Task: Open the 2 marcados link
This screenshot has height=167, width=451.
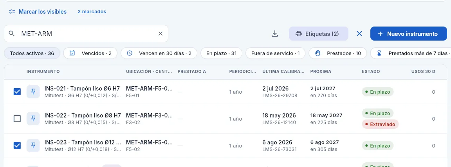Action: [x=92, y=12]
